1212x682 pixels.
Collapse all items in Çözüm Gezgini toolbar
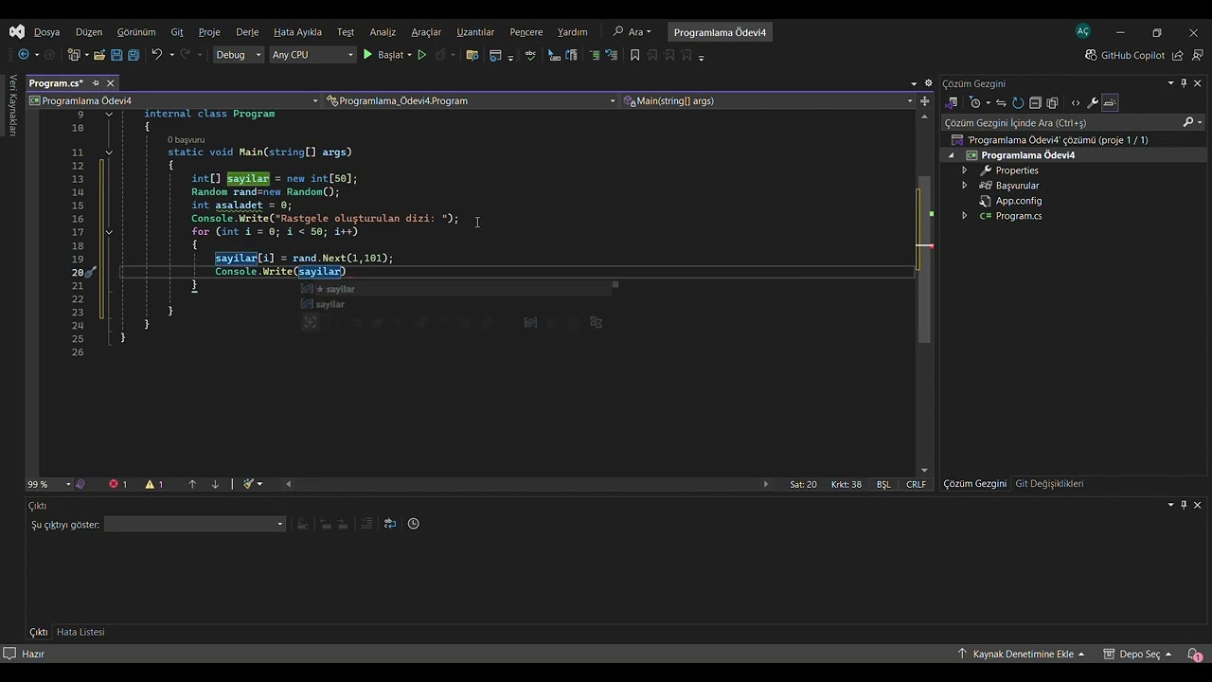(x=1035, y=102)
